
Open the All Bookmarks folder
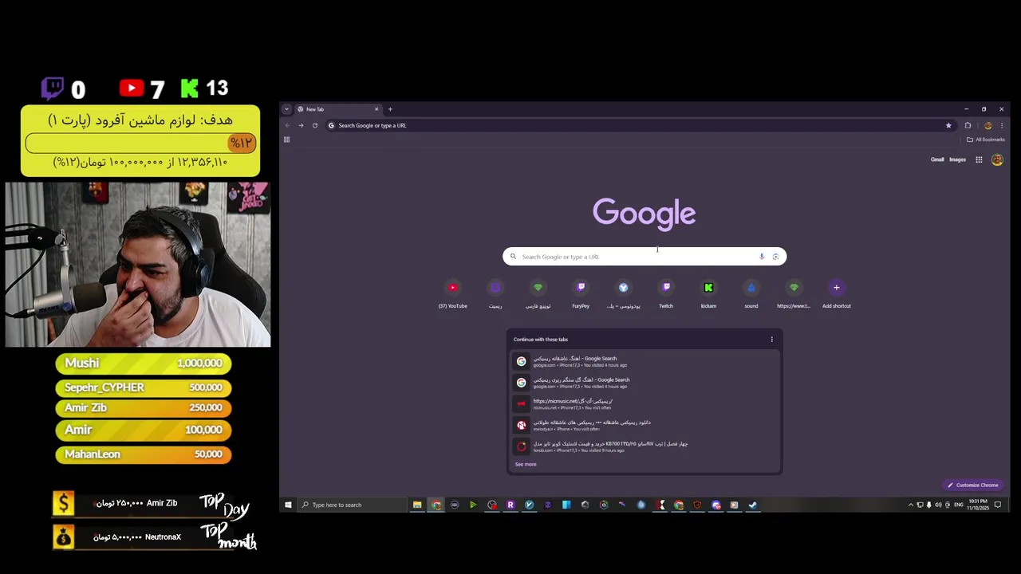(x=986, y=140)
